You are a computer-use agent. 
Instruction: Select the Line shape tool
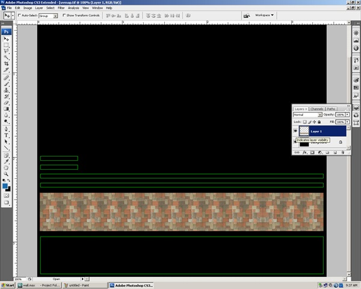[6, 148]
